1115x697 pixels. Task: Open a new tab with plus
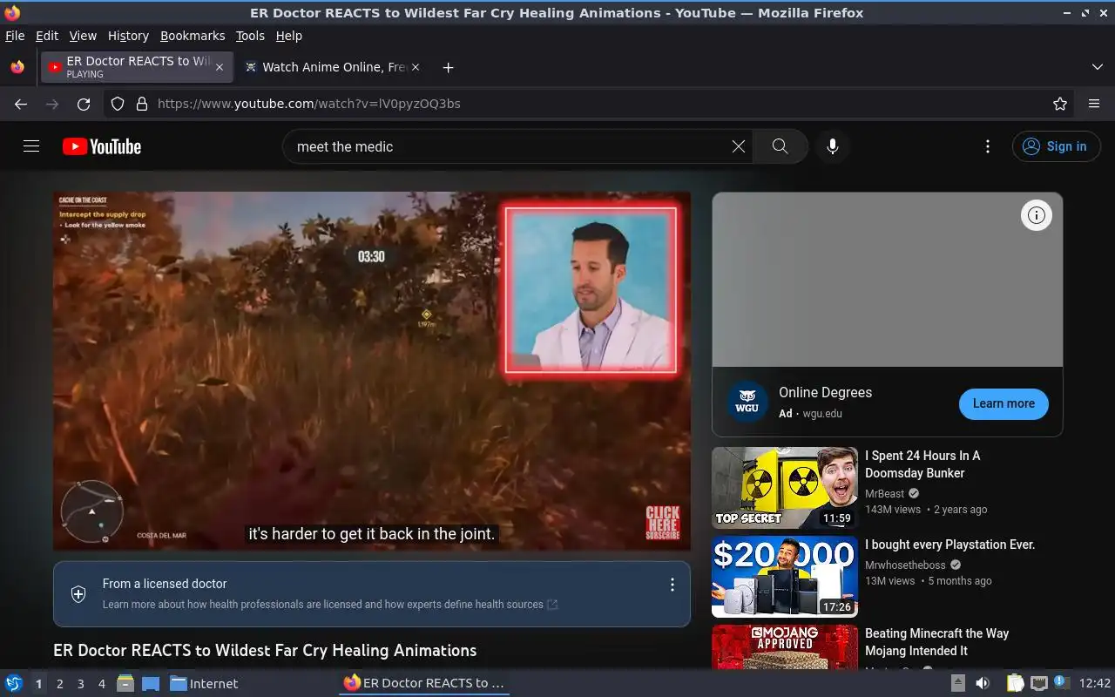click(x=448, y=67)
